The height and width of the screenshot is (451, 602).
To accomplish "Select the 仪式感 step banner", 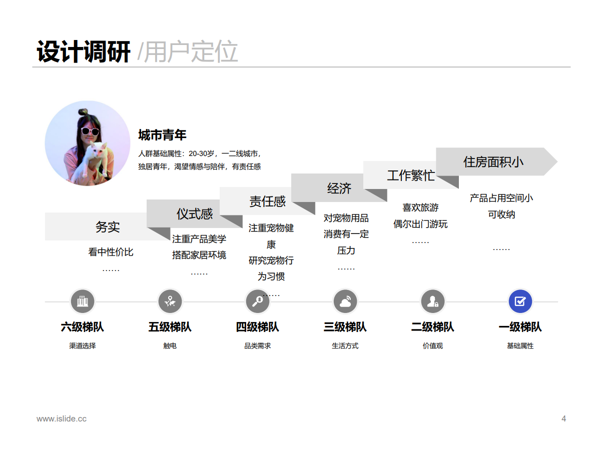I will pyautogui.click(x=195, y=213).
